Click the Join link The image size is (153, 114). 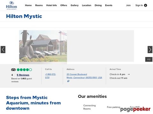pyautogui.click(x=128, y=5)
